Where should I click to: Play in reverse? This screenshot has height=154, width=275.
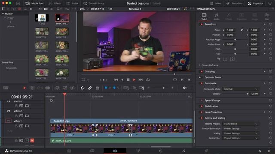pyautogui.click(x=122, y=80)
